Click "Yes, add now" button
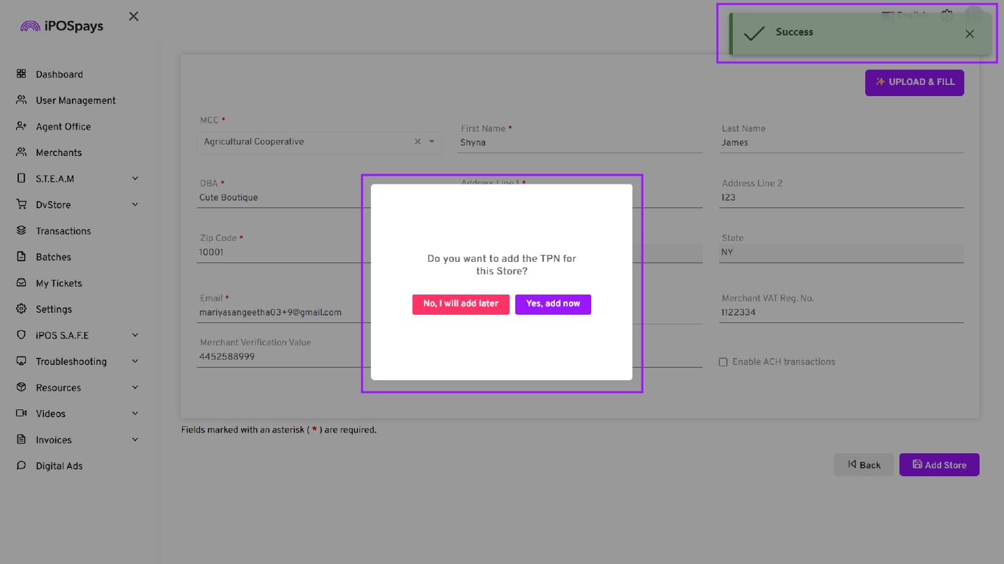The height and width of the screenshot is (564, 1004). (553, 304)
